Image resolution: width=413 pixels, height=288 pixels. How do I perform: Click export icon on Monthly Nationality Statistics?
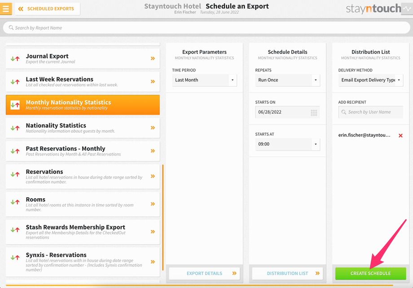point(15,105)
